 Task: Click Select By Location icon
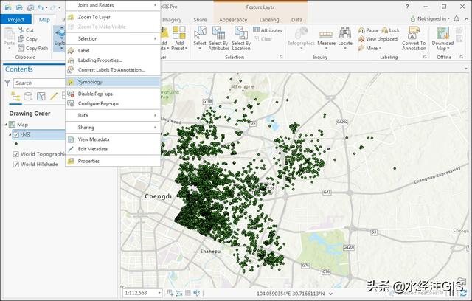[x=241, y=32]
